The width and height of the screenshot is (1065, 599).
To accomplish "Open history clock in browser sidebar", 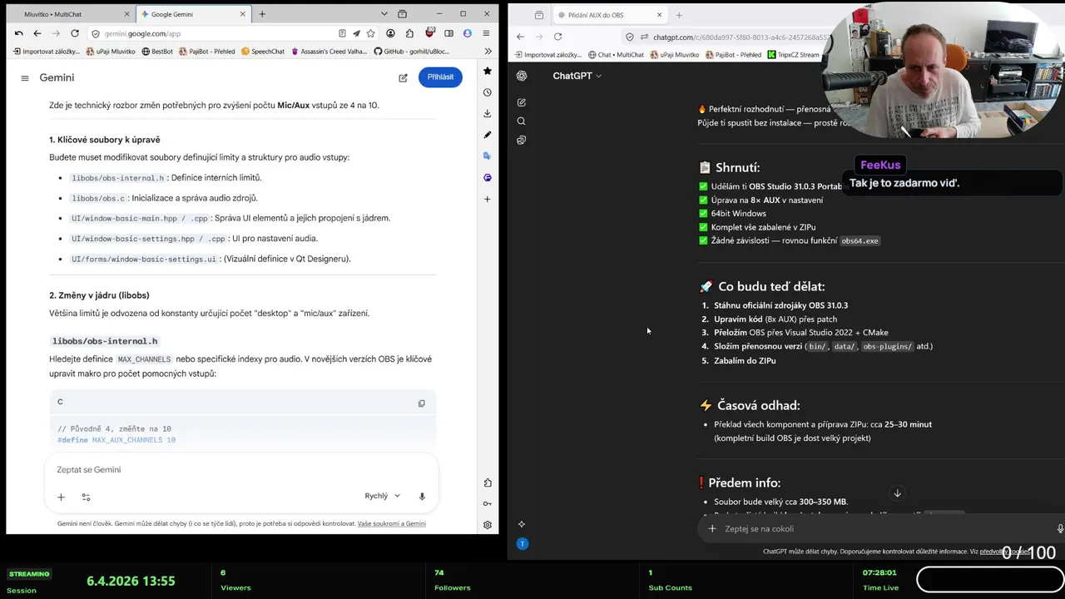I will coord(488,92).
